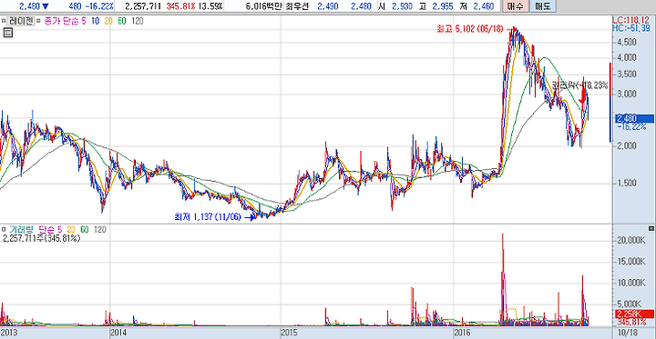656x339 pixels.
Task: Click the volume panel corner close icon
Action: [x=651, y=228]
